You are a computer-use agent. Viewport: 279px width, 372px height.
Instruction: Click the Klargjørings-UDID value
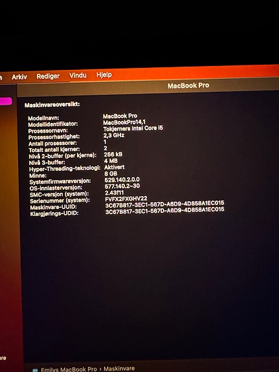[164, 210]
